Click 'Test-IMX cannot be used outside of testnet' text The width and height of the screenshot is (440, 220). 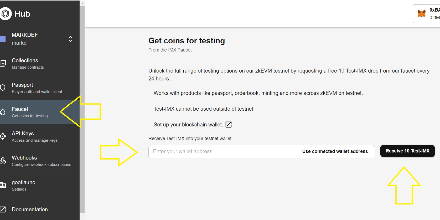204,109
